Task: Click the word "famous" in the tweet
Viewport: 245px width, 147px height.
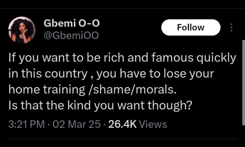Action: (x=172, y=58)
